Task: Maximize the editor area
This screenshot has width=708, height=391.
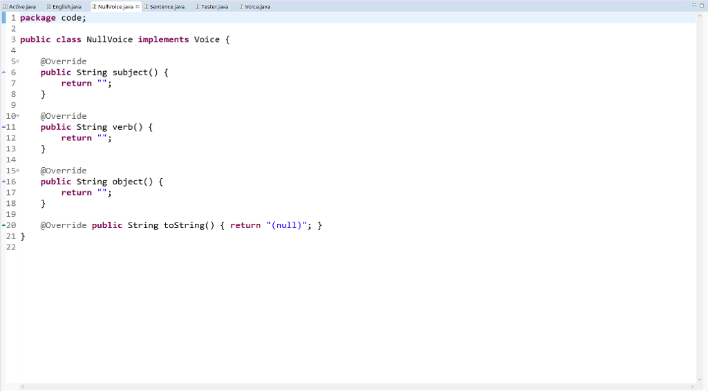Action: click(702, 5)
